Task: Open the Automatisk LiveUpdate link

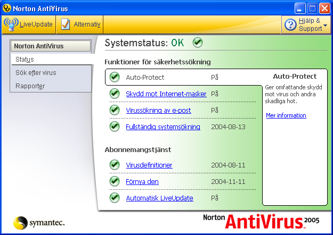Action: (x=159, y=198)
